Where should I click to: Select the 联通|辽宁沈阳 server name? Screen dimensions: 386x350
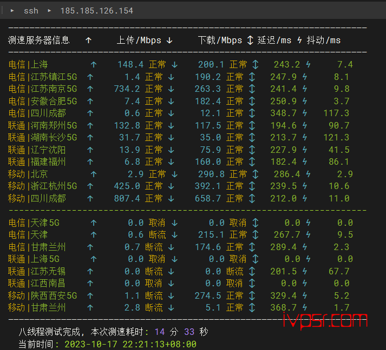[37, 150]
